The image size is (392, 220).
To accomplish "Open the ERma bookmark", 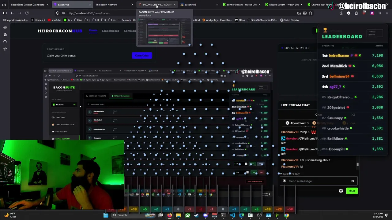I will click(240, 20).
